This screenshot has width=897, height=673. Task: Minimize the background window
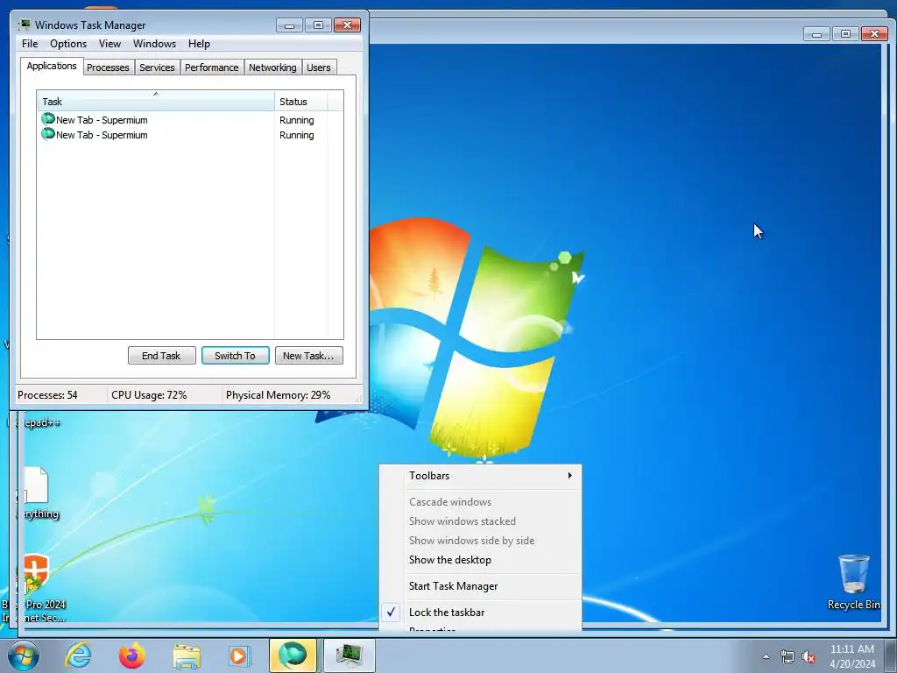817,34
